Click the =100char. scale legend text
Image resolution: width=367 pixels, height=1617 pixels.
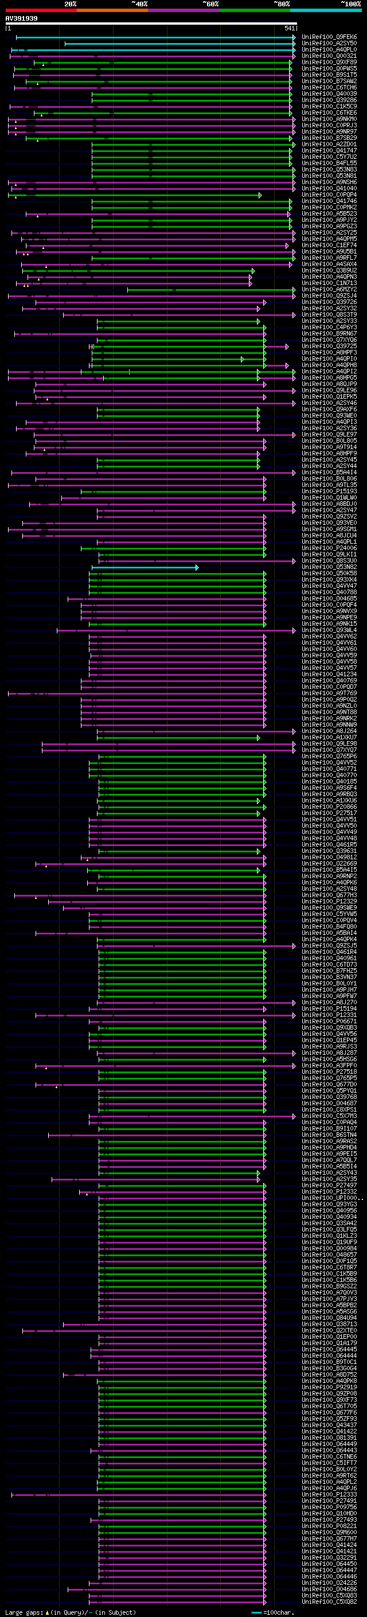pos(278,1612)
